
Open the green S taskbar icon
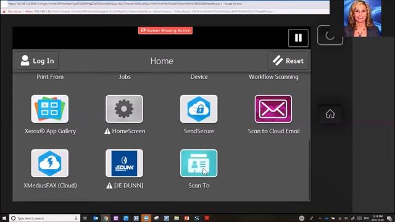coord(197,218)
